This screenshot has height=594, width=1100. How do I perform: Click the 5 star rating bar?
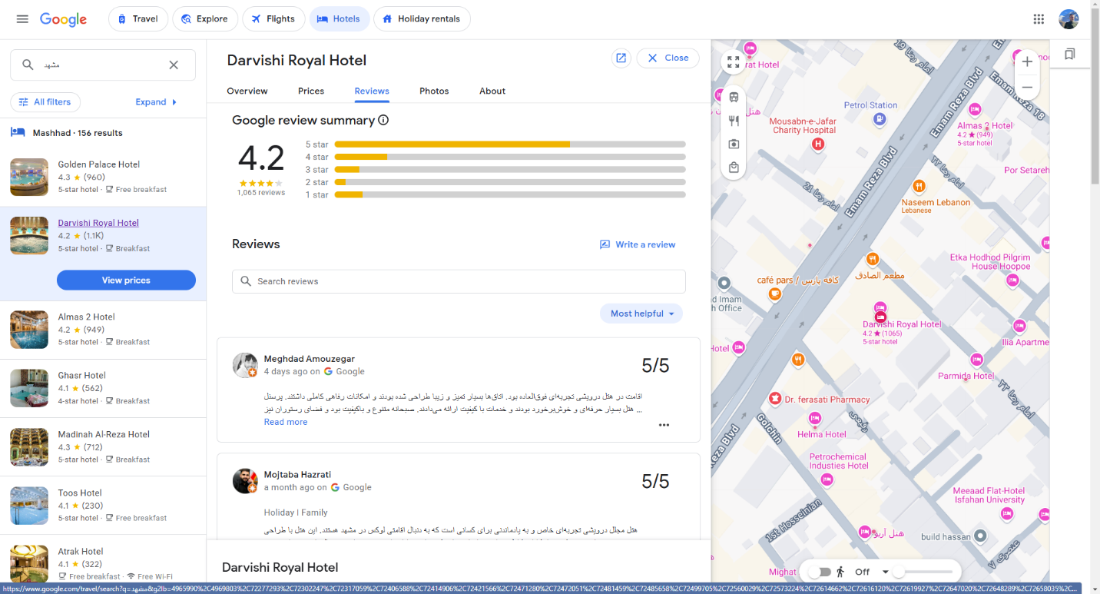[x=510, y=144]
